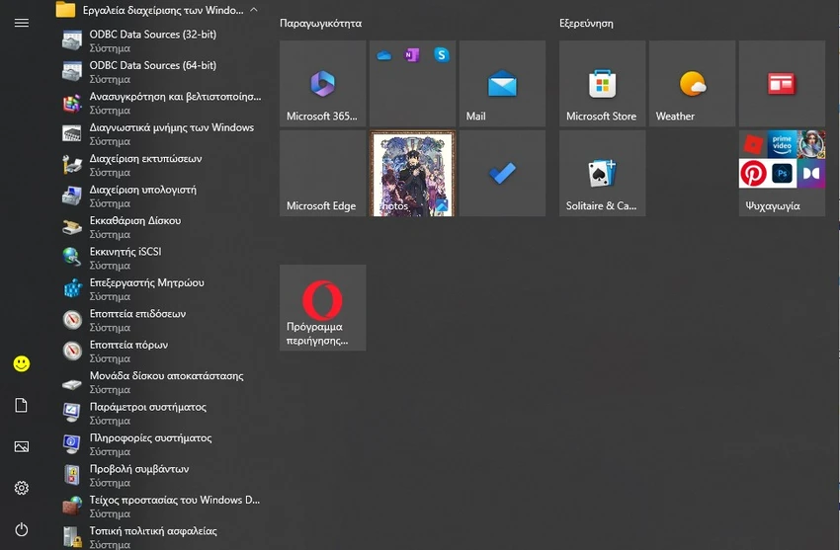This screenshot has height=550, width=840.
Task: Open the Opera browser tile
Action: pyautogui.click(x=322, y=308)
